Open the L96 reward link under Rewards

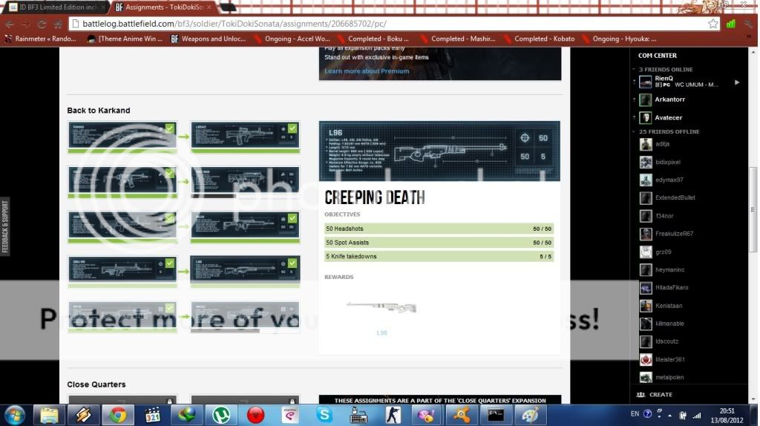[x=382, y=333]
